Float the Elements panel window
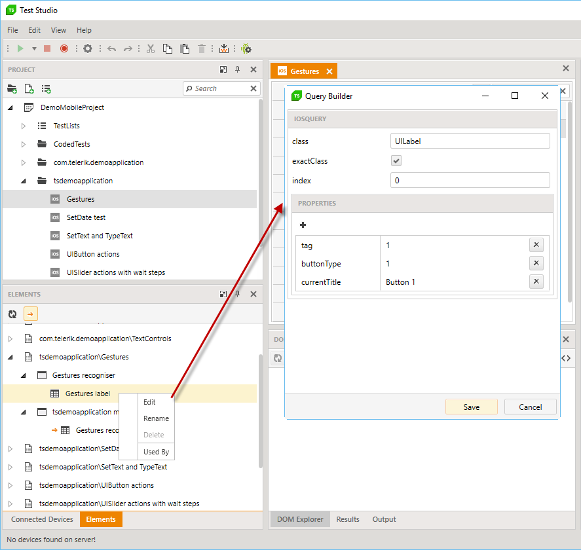581x550 pixels. [x=223, y=294]
